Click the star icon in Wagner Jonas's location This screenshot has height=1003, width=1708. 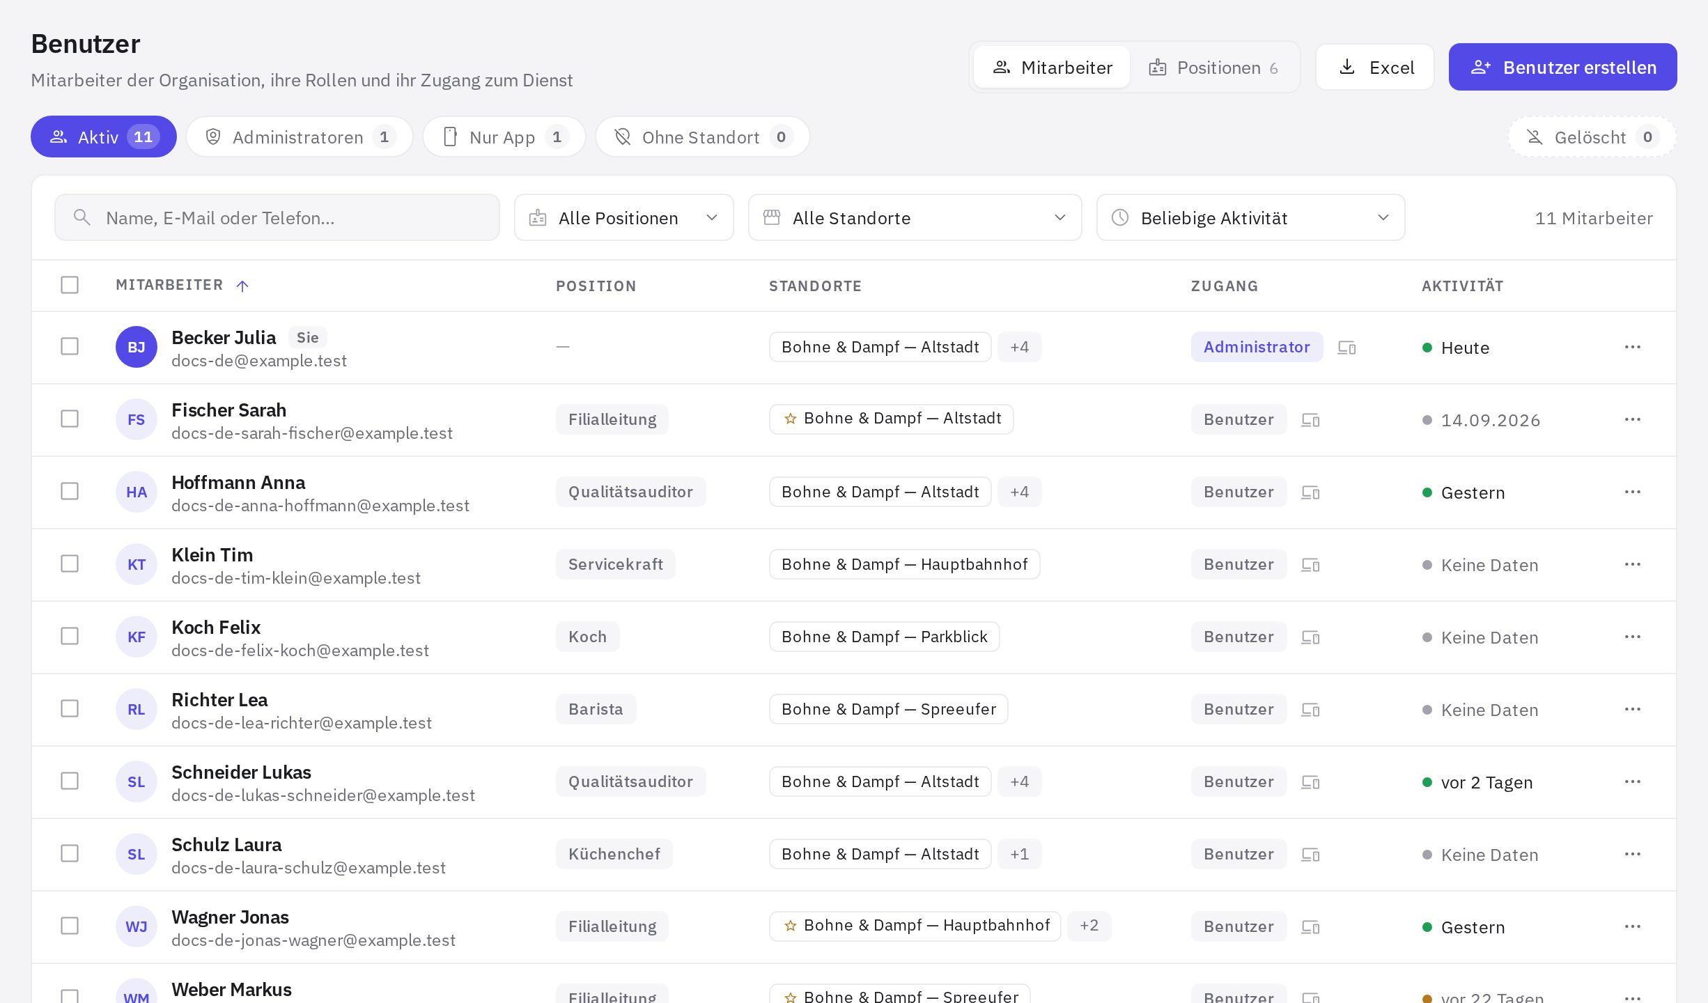pyautogui.click(x=791, y=926)
